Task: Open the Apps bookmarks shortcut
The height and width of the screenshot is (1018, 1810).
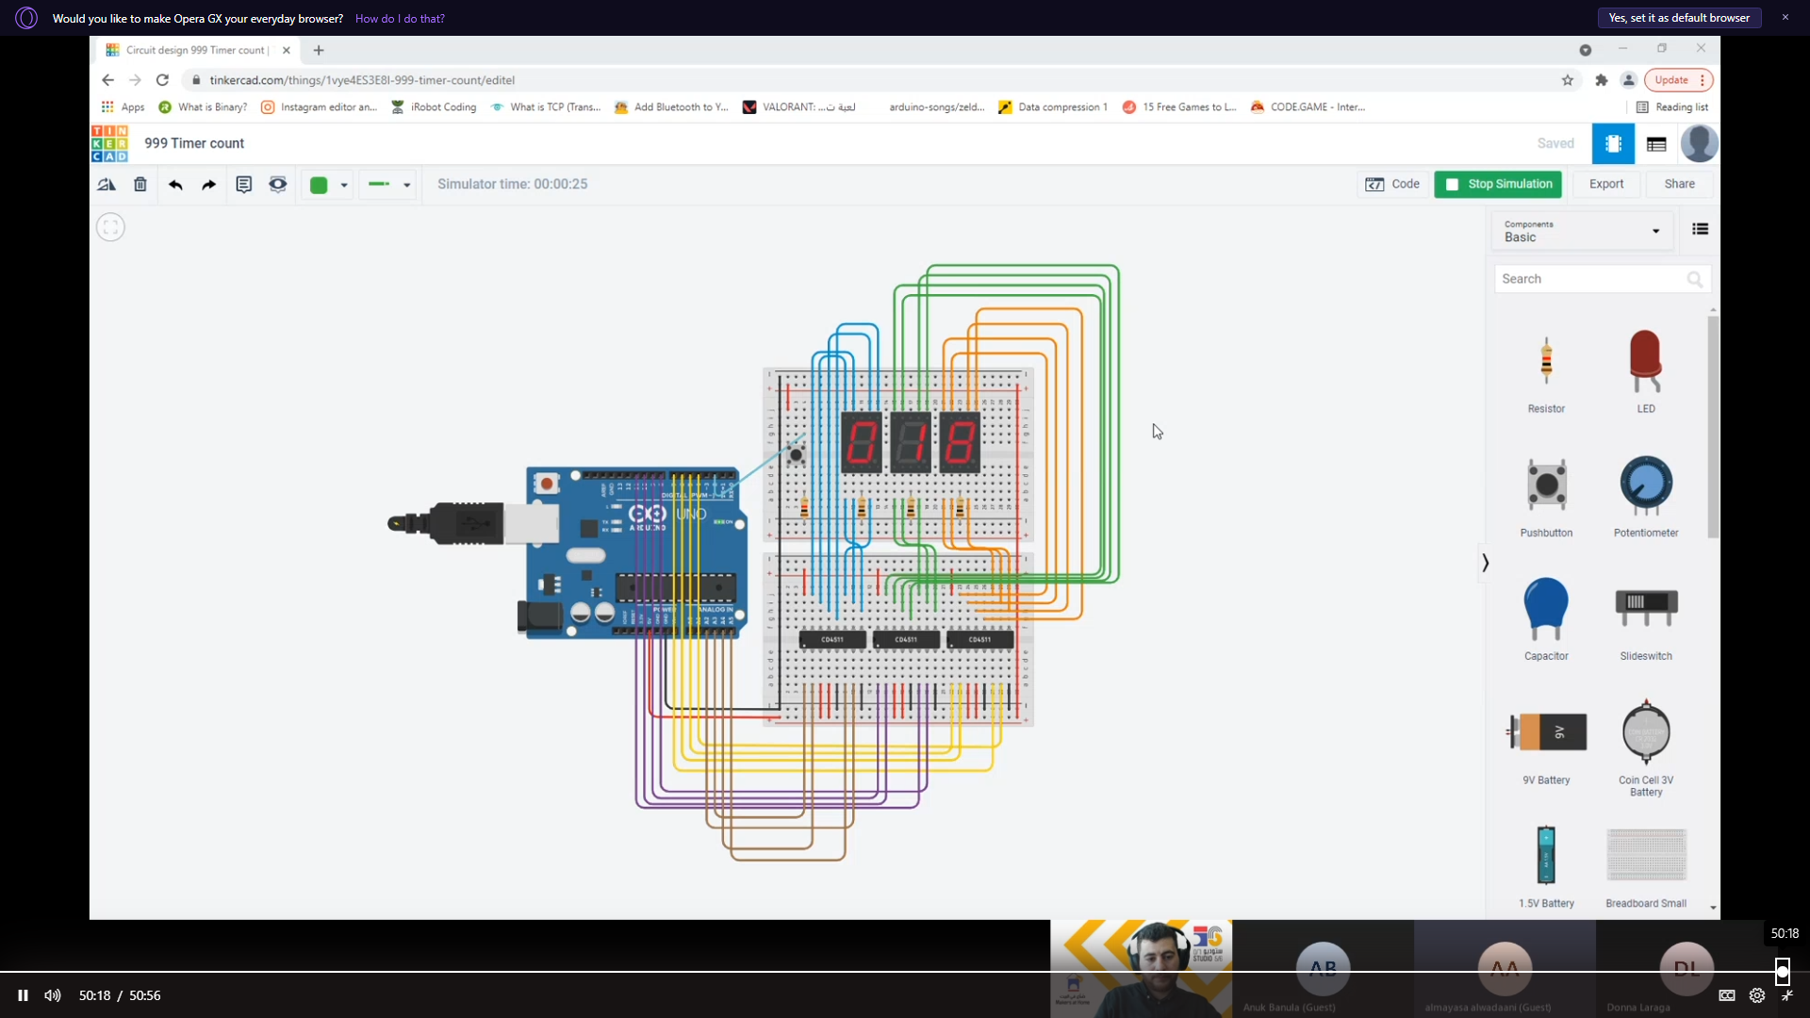Action: [x=123, y=107]
